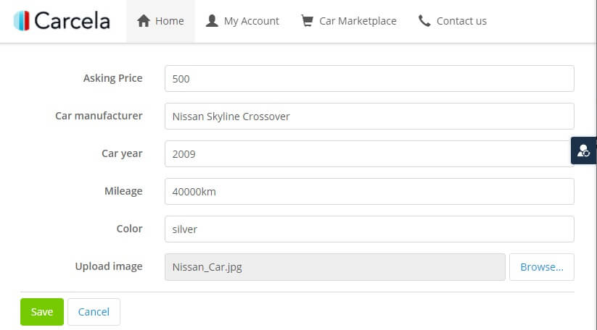Open the floating user widget on right edge

[x=584, y=151]
